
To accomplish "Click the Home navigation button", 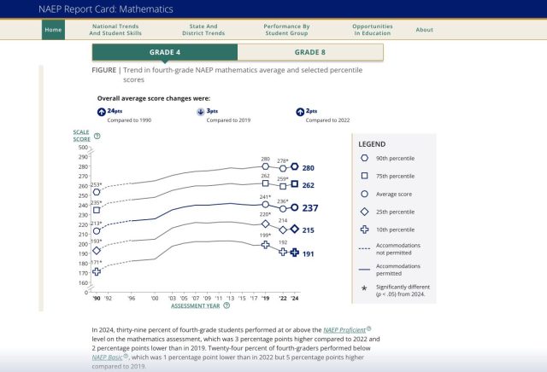I will pyautogui.click(x=53, y=29).
